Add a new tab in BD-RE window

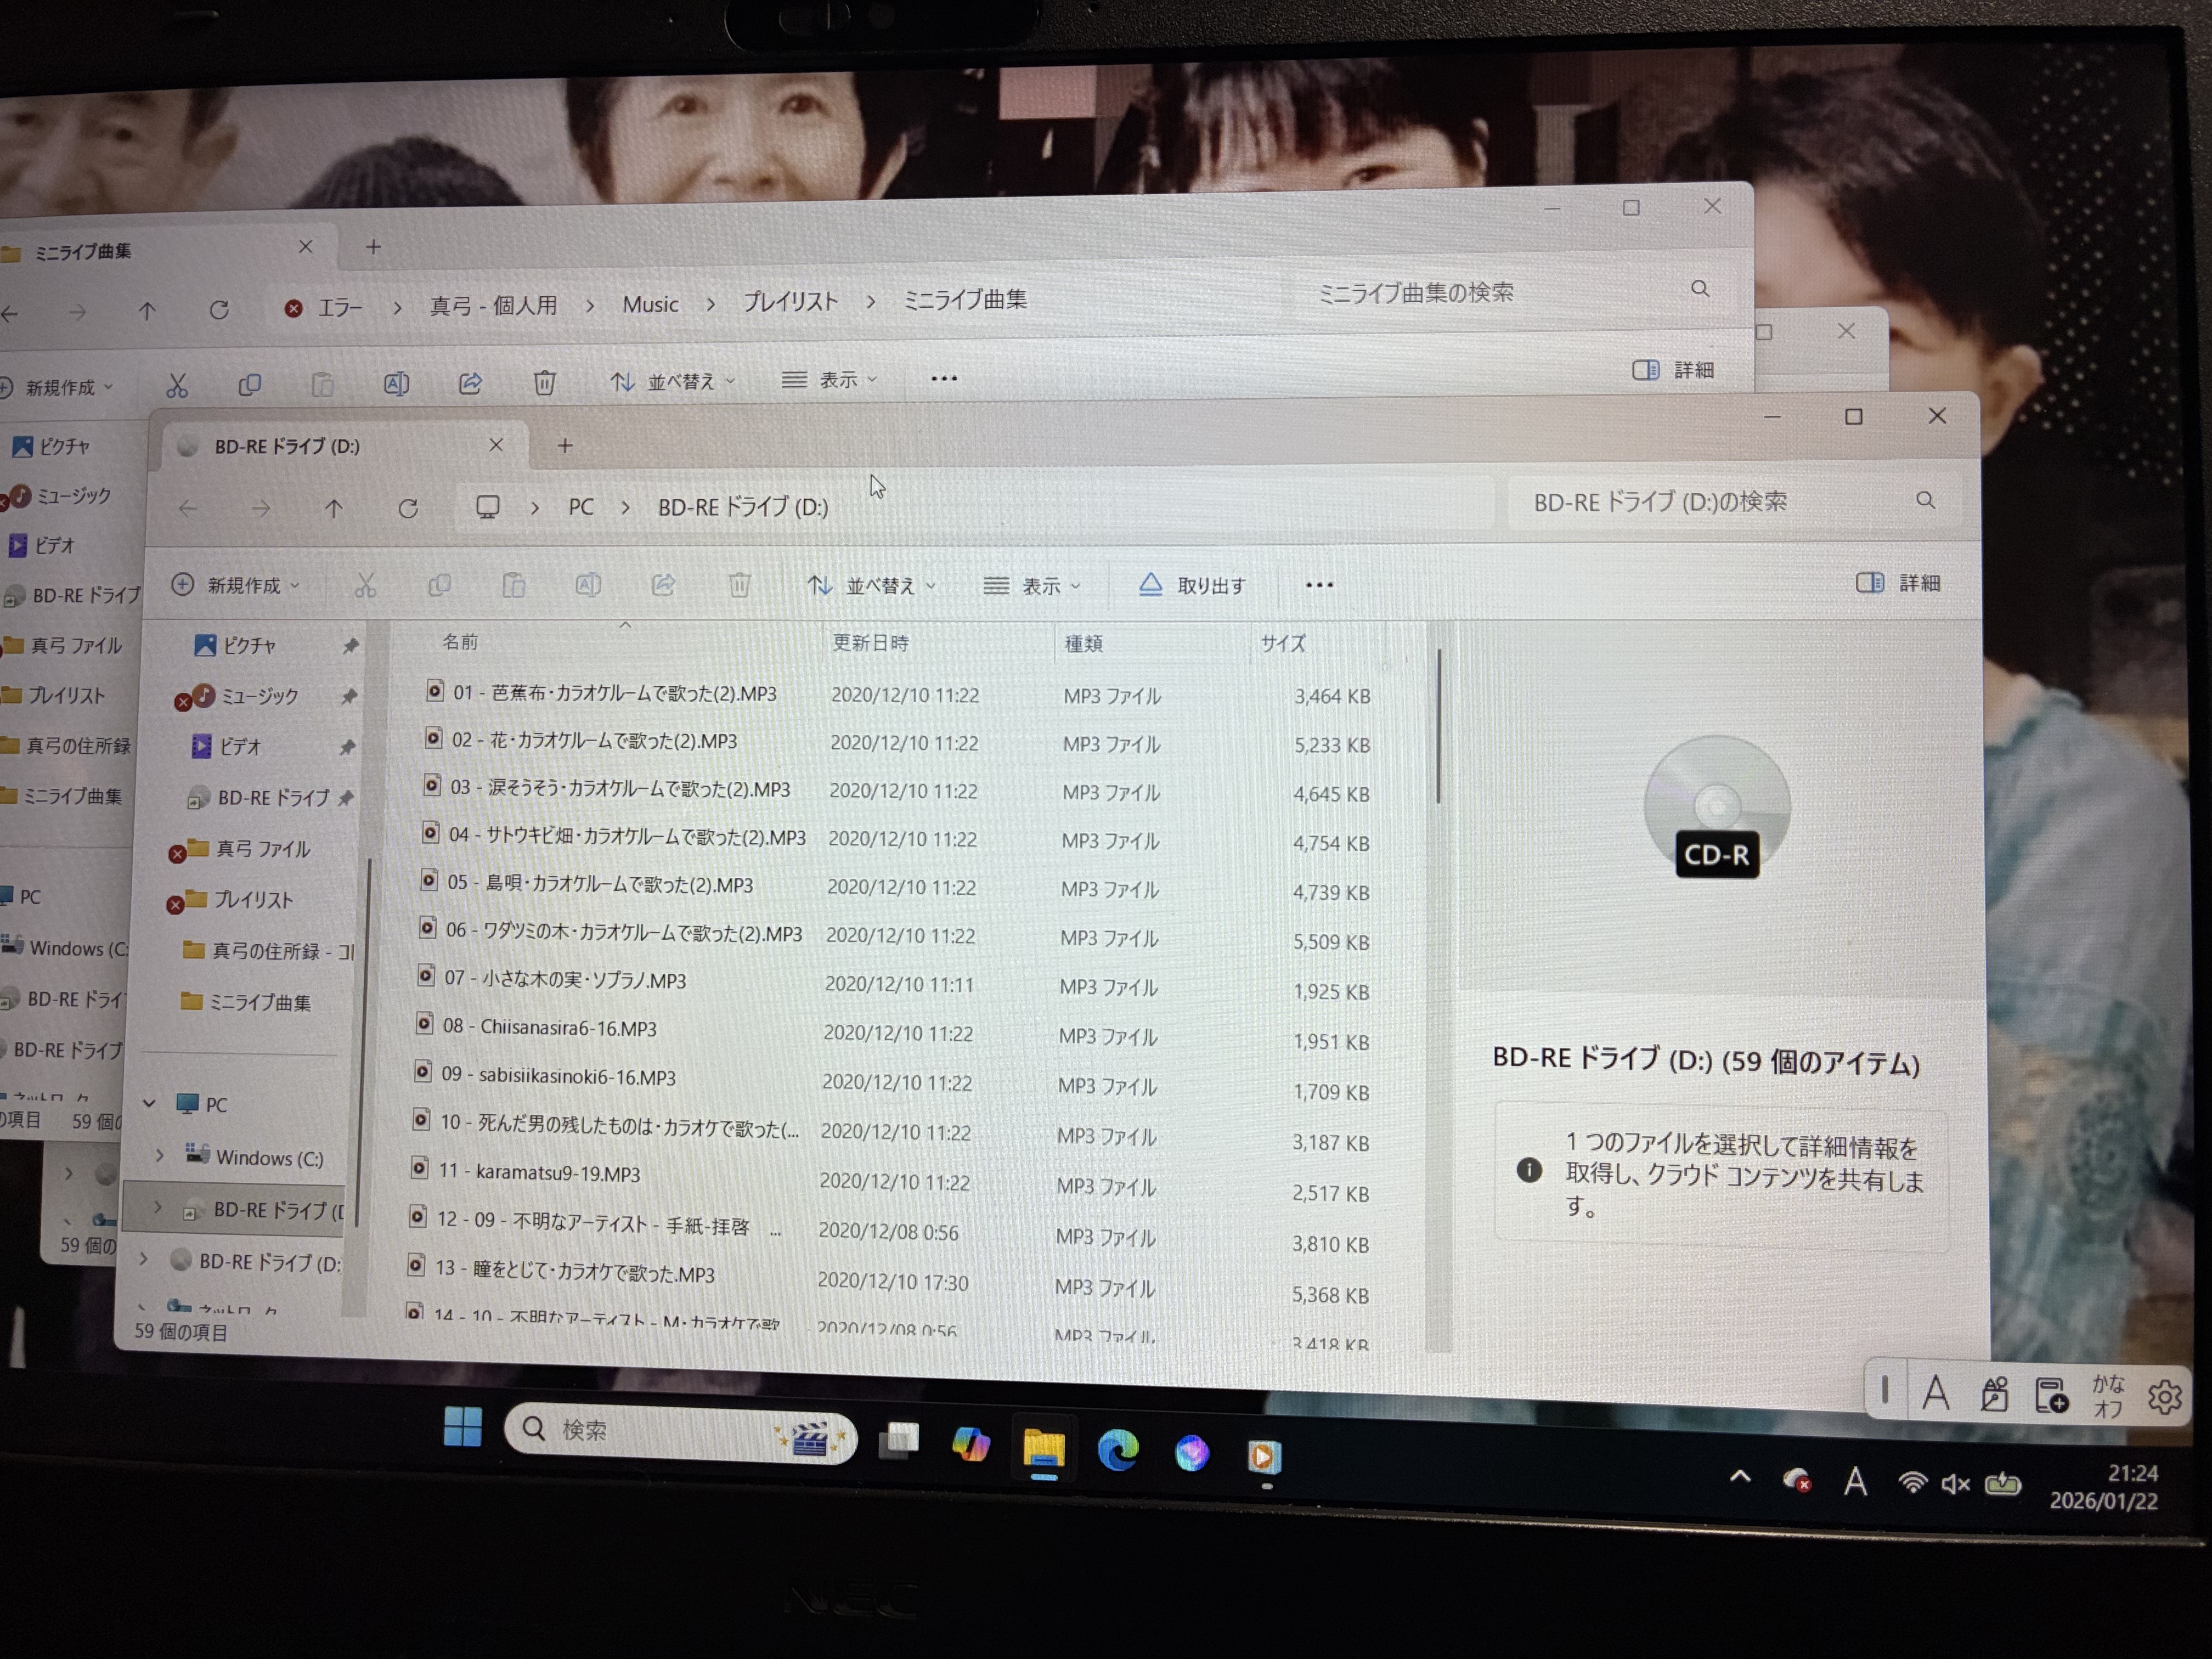565,445
